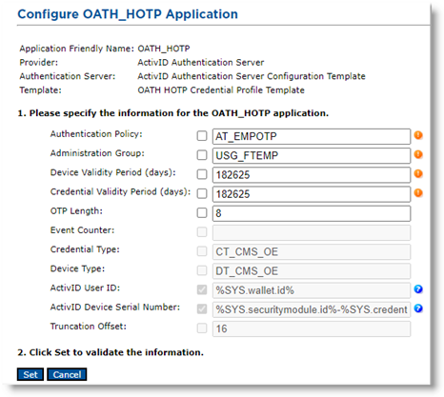The image size is (444, 397).
Task: Click the Device Validity Period days field
Action: tap(312, 175)
